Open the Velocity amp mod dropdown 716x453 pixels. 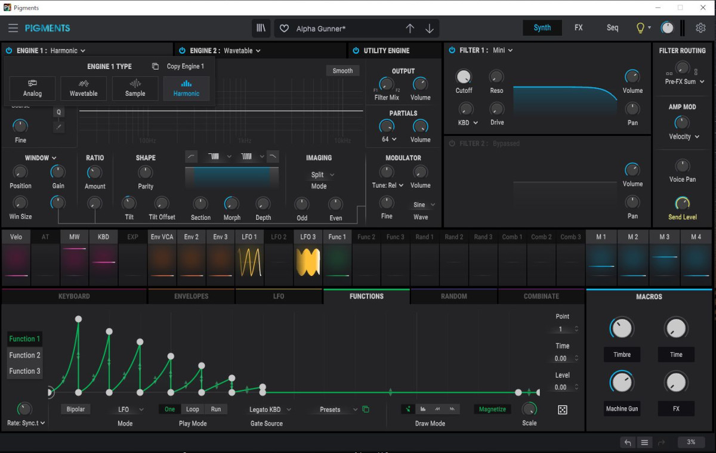coord(684,136)
